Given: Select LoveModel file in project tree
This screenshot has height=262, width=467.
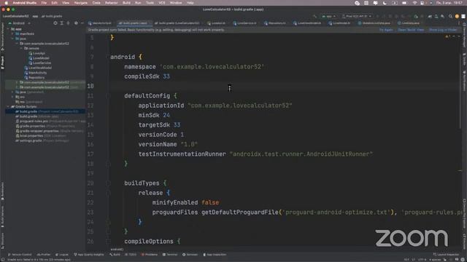Looking at the screenshot, I should coord(39,58).
